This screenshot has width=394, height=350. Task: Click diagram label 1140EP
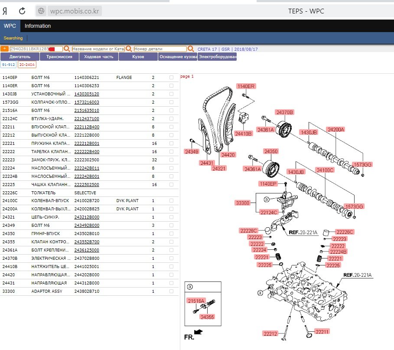click(268, 184)
